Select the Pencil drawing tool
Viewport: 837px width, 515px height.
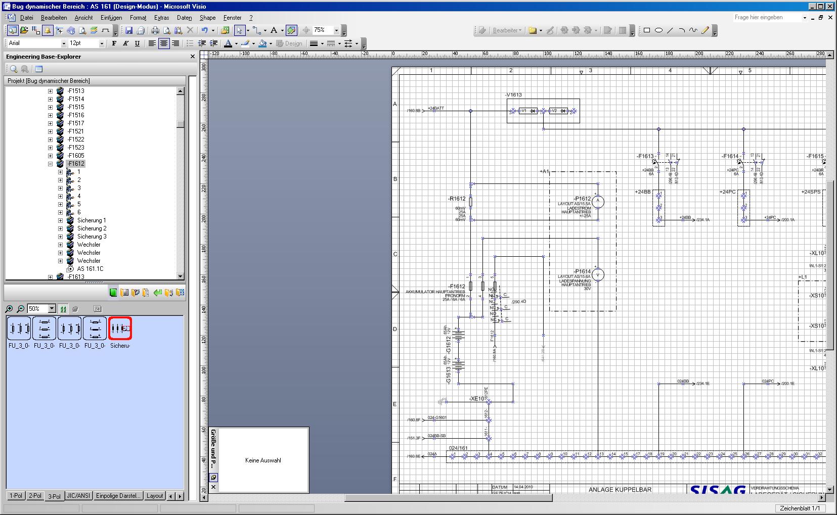705,30
